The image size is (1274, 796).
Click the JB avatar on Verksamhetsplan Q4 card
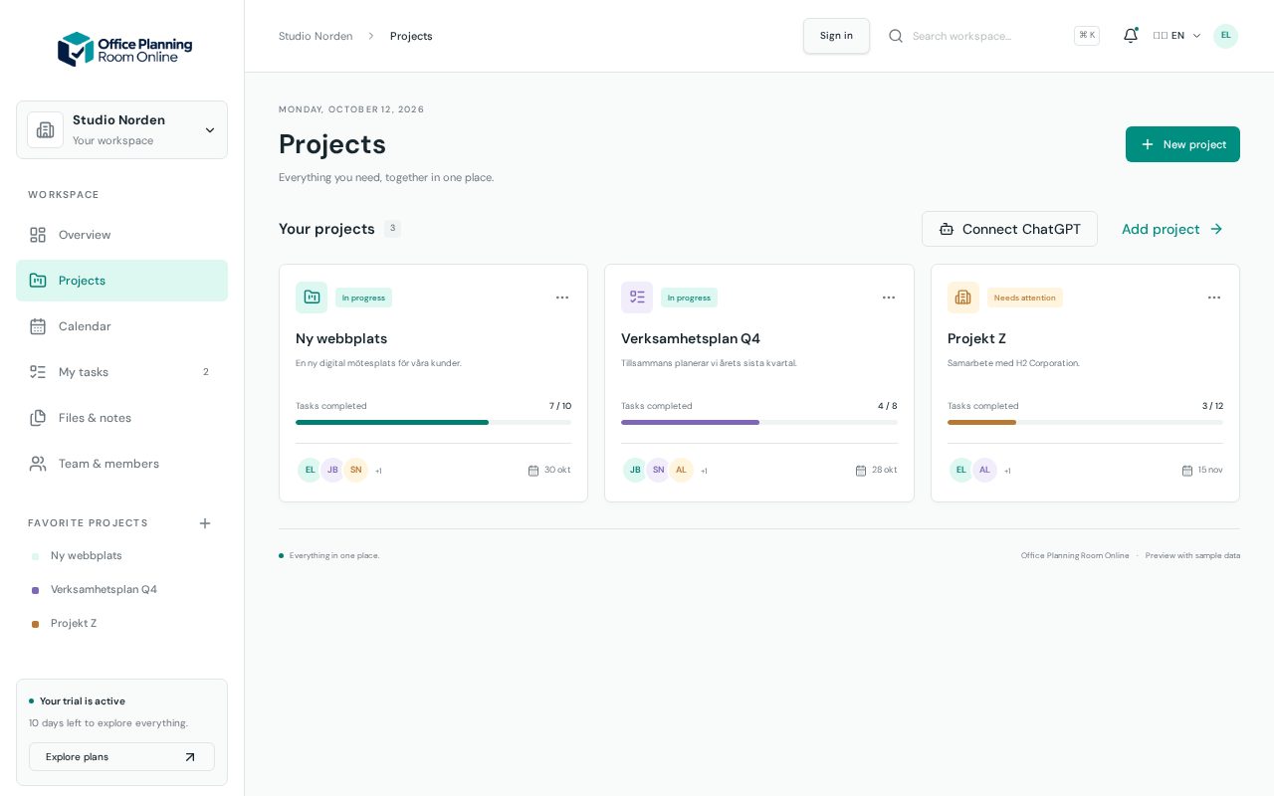635,470
